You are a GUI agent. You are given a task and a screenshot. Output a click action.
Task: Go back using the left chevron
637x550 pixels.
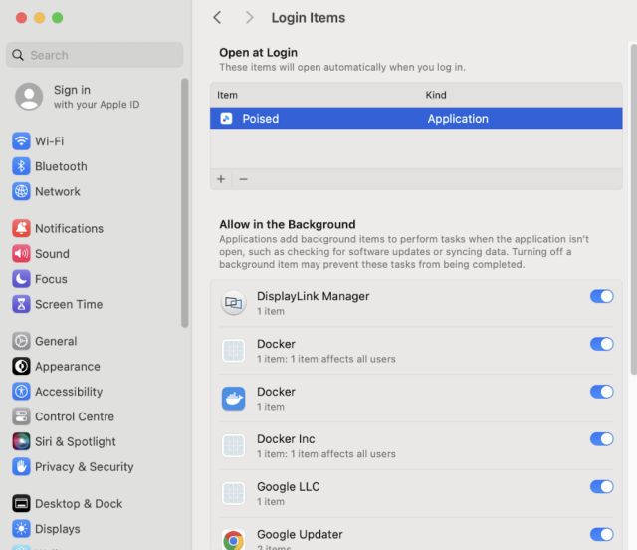(x=218, y=18)
